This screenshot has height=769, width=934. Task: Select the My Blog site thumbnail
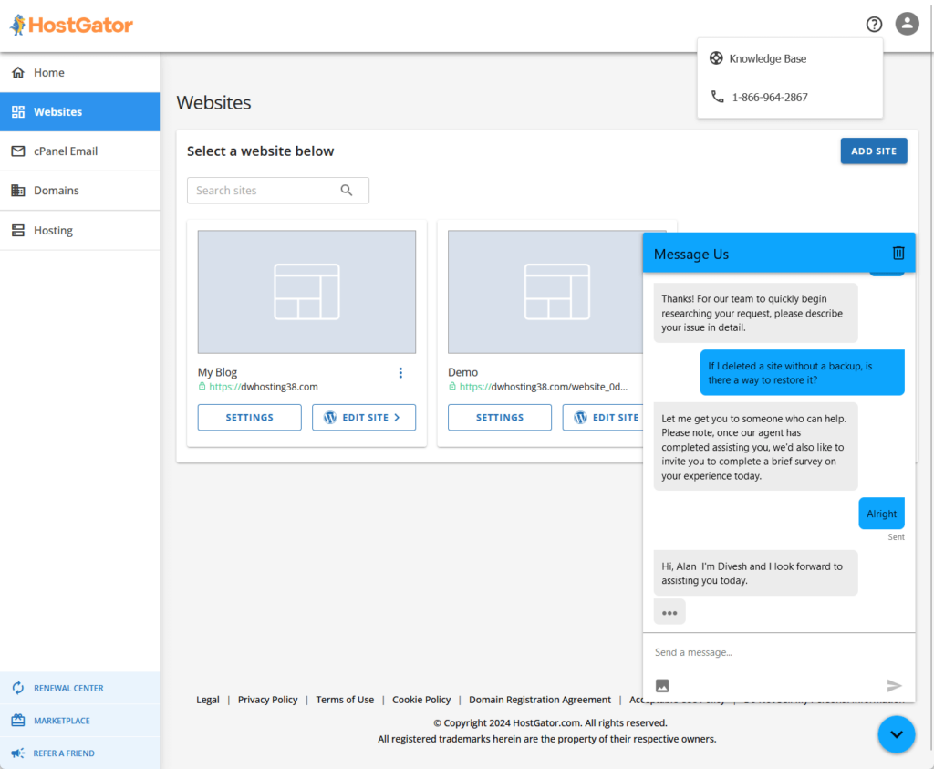[x=306, y=292]
